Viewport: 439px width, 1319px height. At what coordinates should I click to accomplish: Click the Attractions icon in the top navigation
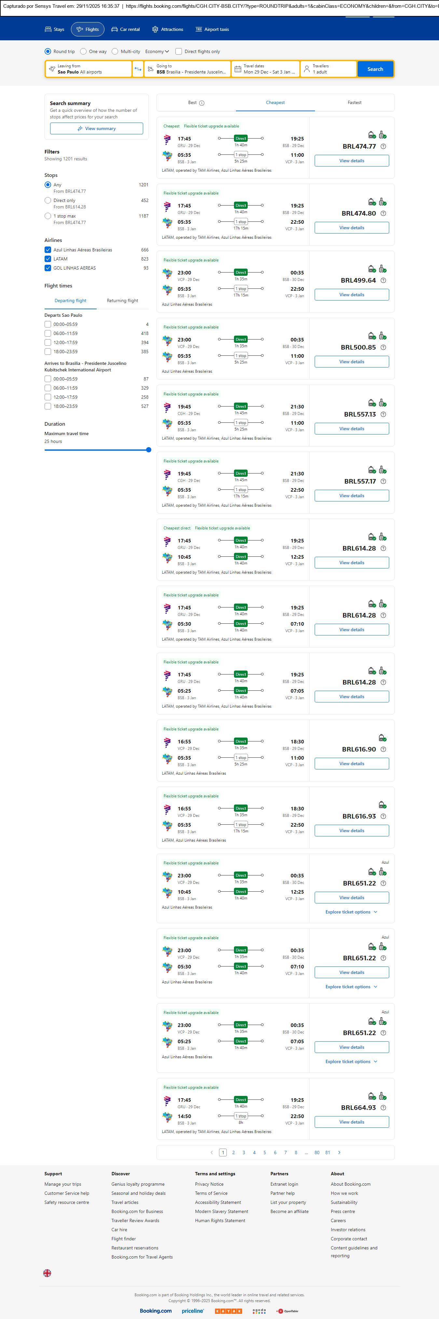click(155, 29)
